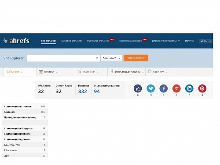
Task: Clear the Site Explorer search field
Action: click(x=97, y=58)
